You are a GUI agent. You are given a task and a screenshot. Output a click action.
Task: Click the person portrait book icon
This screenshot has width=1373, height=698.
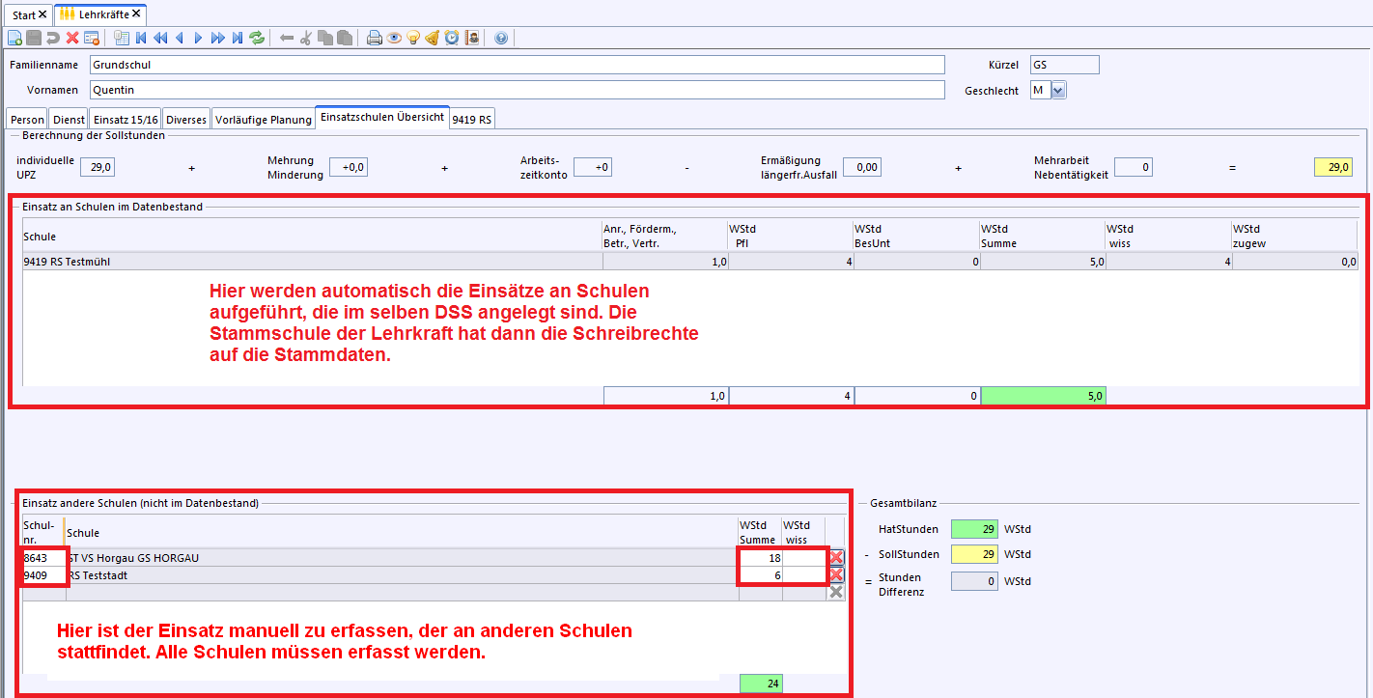click(472, 38)
